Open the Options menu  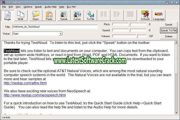tap(28, 7)
